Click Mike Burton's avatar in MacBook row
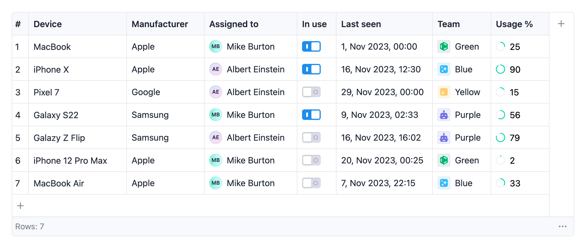Image resolution: width=586 pixels, height=248 pixels. (x=216, y=47)
